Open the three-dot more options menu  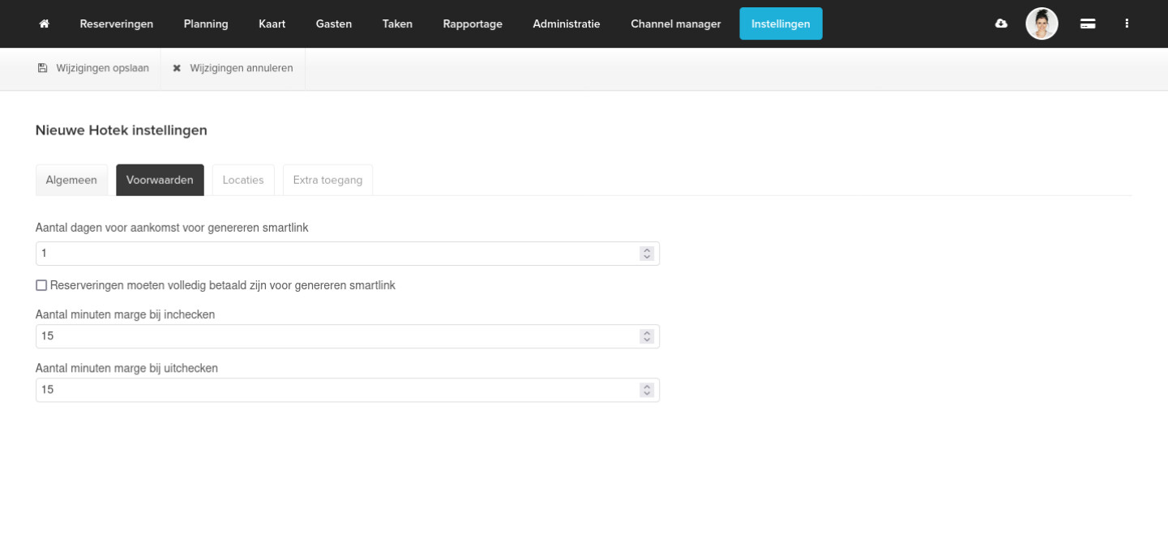[x=1127, y=23]
